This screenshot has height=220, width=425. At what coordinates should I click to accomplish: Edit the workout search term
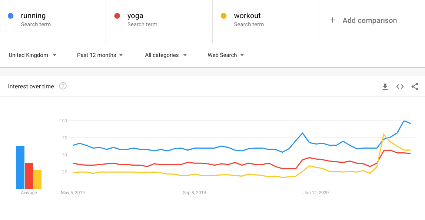coord(247,16)
